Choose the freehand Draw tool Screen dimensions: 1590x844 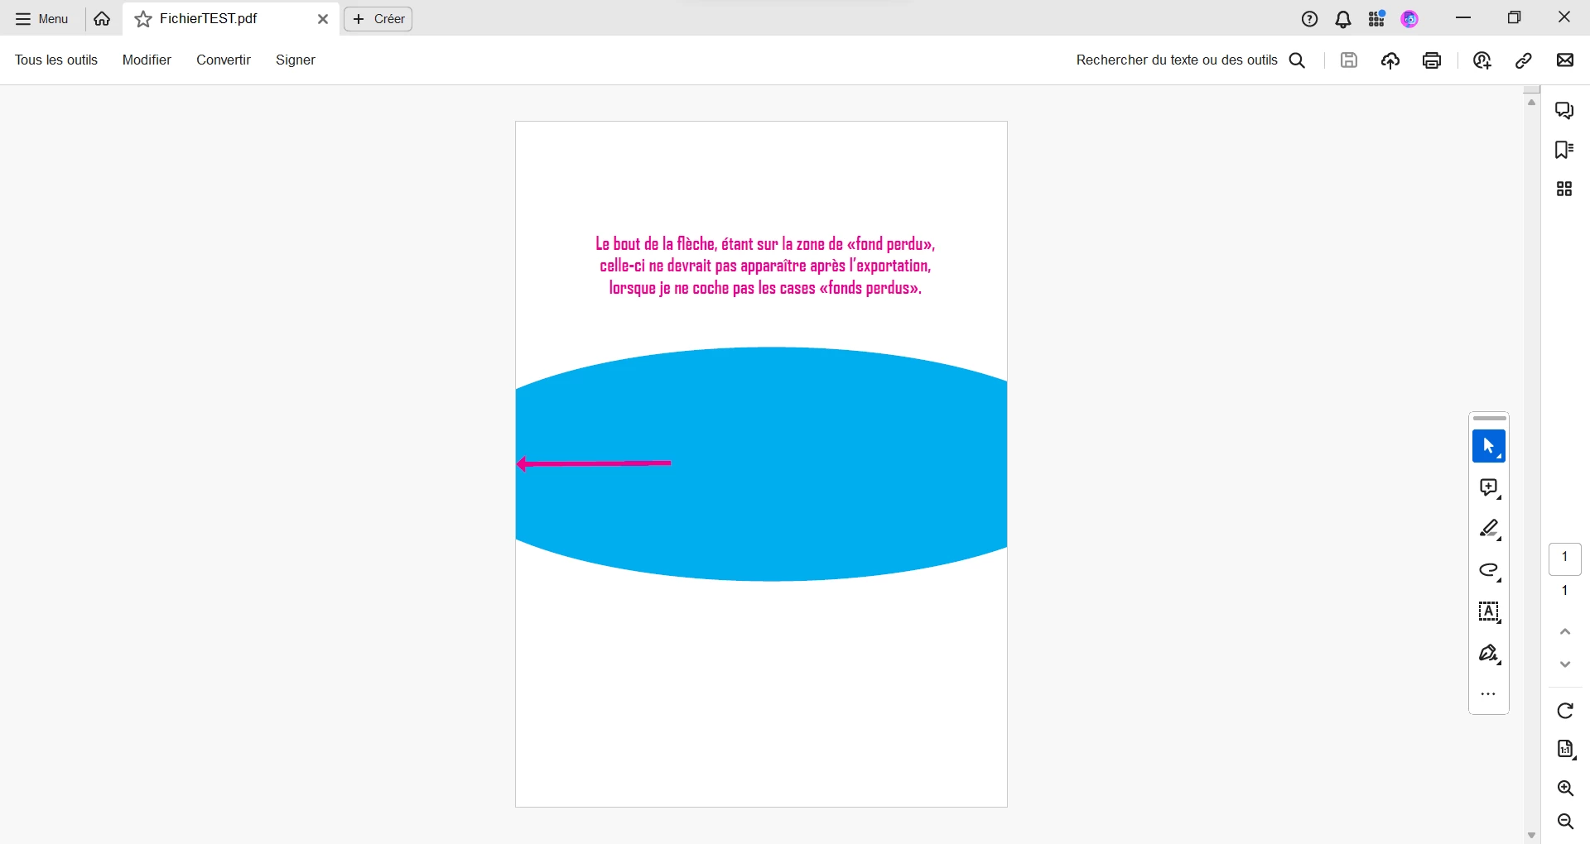(x=1489, y=571)
